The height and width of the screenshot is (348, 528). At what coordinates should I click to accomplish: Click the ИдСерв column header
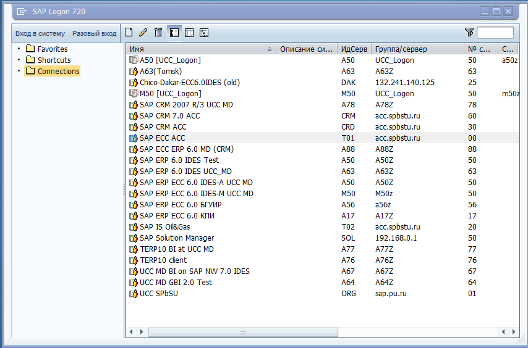[x=354, y=49]
